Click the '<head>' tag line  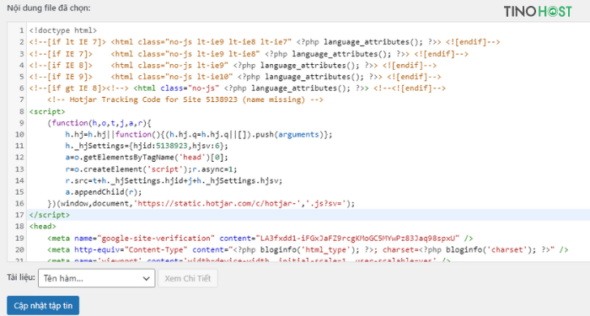click(x=42, y=226)
